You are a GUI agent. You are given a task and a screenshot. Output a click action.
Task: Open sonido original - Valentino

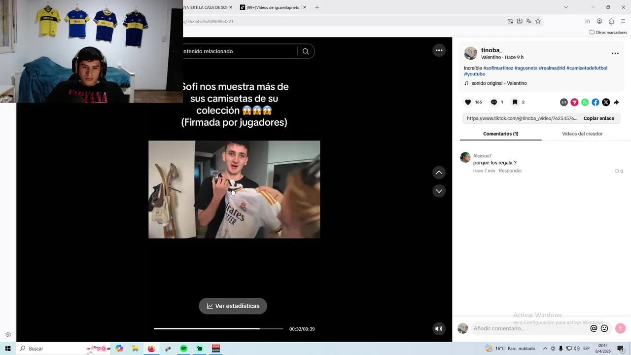499,83
